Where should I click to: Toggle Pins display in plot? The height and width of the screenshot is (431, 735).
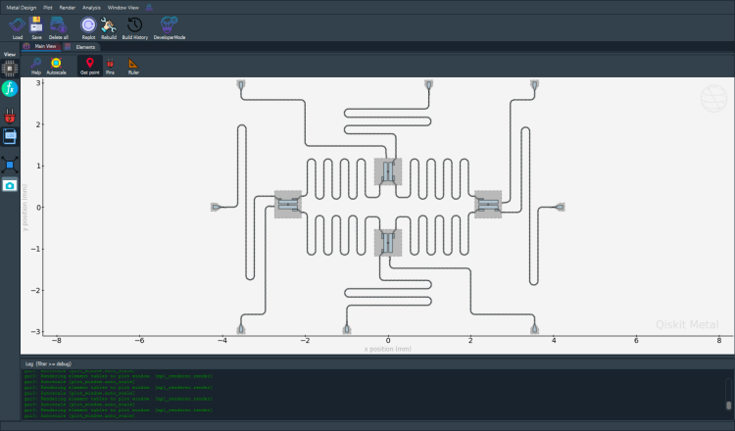point(110,64)
